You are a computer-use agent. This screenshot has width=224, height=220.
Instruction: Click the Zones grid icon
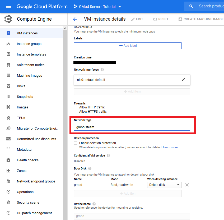point(8,171)
